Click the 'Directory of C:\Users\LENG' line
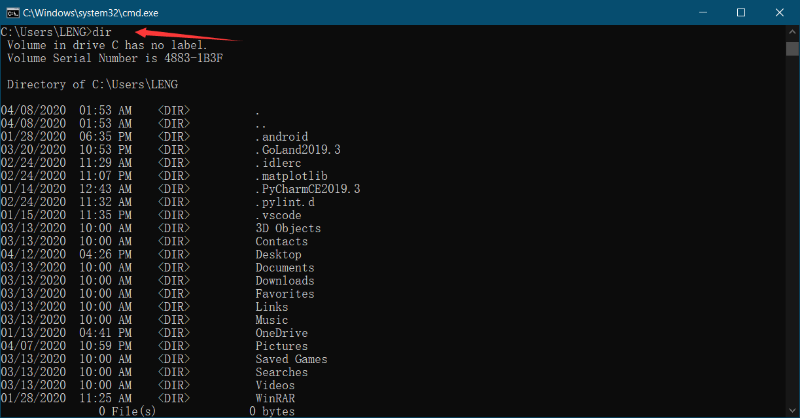The height and width of the screenshot is (418, 800). (x=92, y=84)
